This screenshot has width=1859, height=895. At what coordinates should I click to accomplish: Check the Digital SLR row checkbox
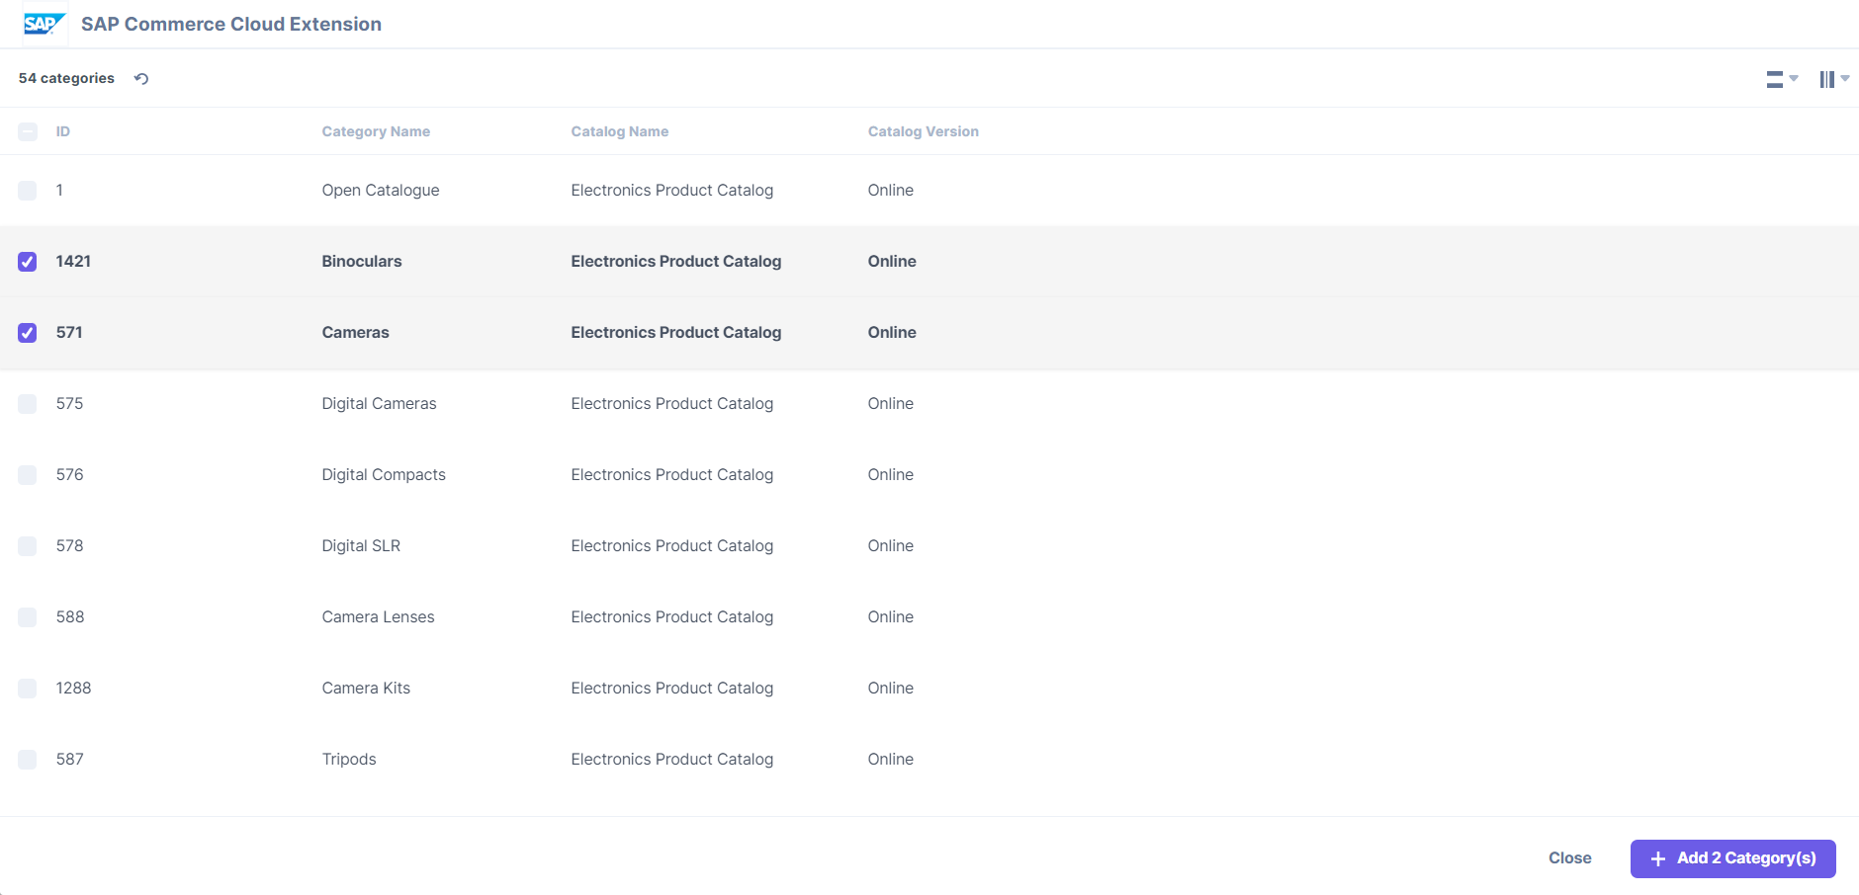(28, 546)
